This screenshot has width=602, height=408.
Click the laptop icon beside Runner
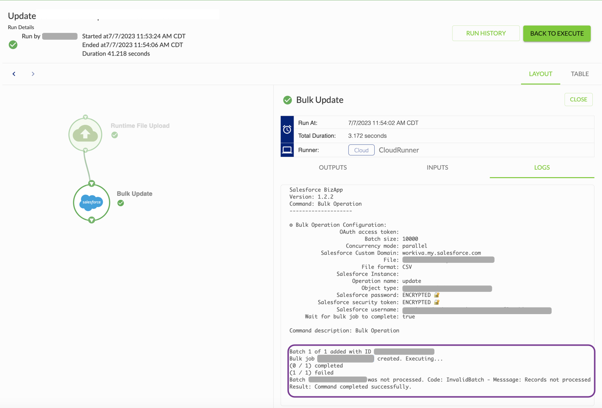click(x=287, y=150)
